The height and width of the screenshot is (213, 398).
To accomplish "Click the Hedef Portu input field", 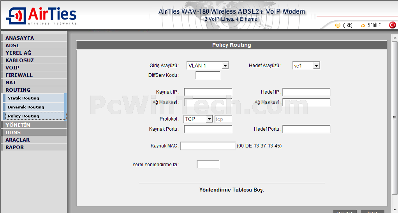I will tap(306, 129).
